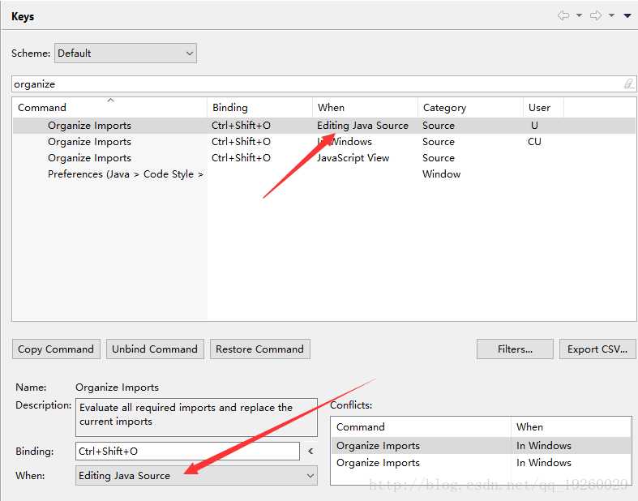Open the view menu triangle at top right
Image resolution: width=638 pixels, height=501 pixels.
pos(627,16)
